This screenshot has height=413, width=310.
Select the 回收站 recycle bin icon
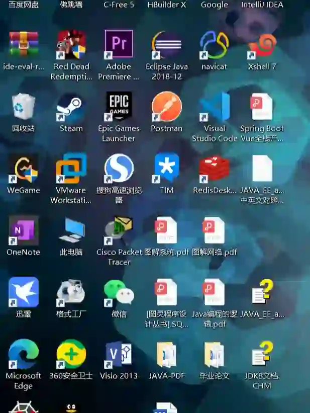coord(24,107)
